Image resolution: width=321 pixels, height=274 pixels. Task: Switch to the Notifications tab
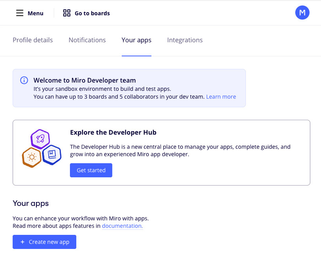click(87, 40)
